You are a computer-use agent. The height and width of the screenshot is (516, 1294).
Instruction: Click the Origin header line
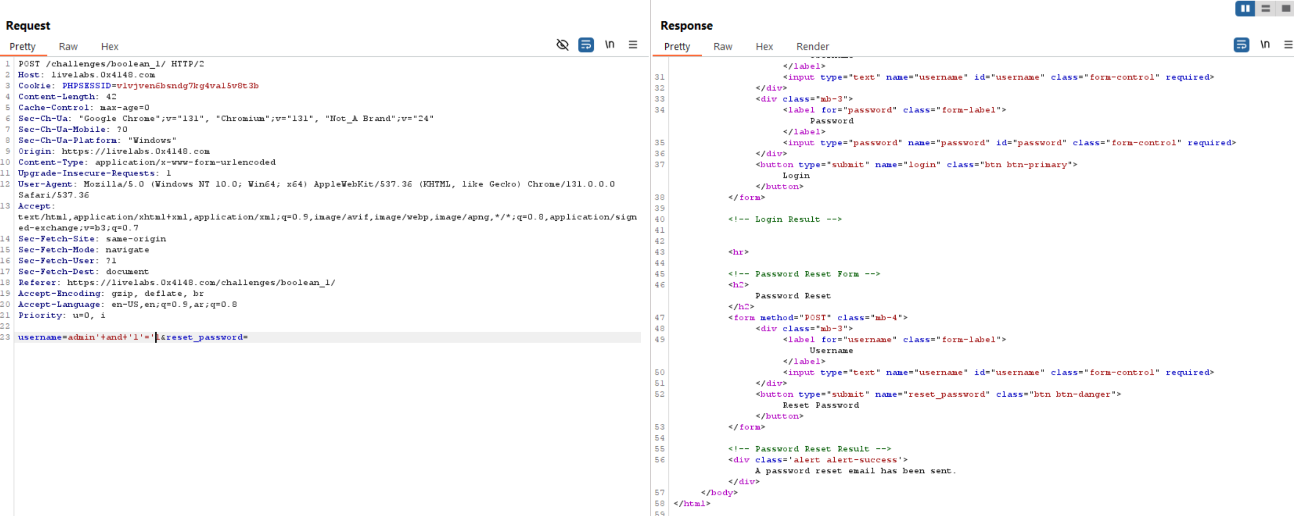click(x=114, y=151)
